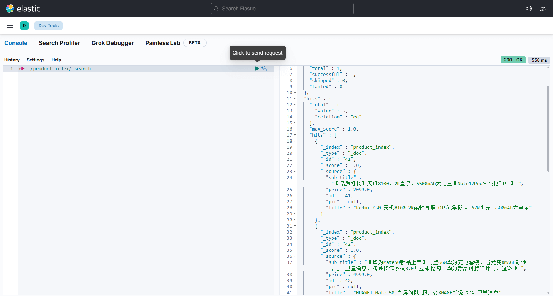Image resolution: width=553 pixels, height=296 pixels.
Task: Open the Grok Debugger tab
Action: [x=112, y=43]
